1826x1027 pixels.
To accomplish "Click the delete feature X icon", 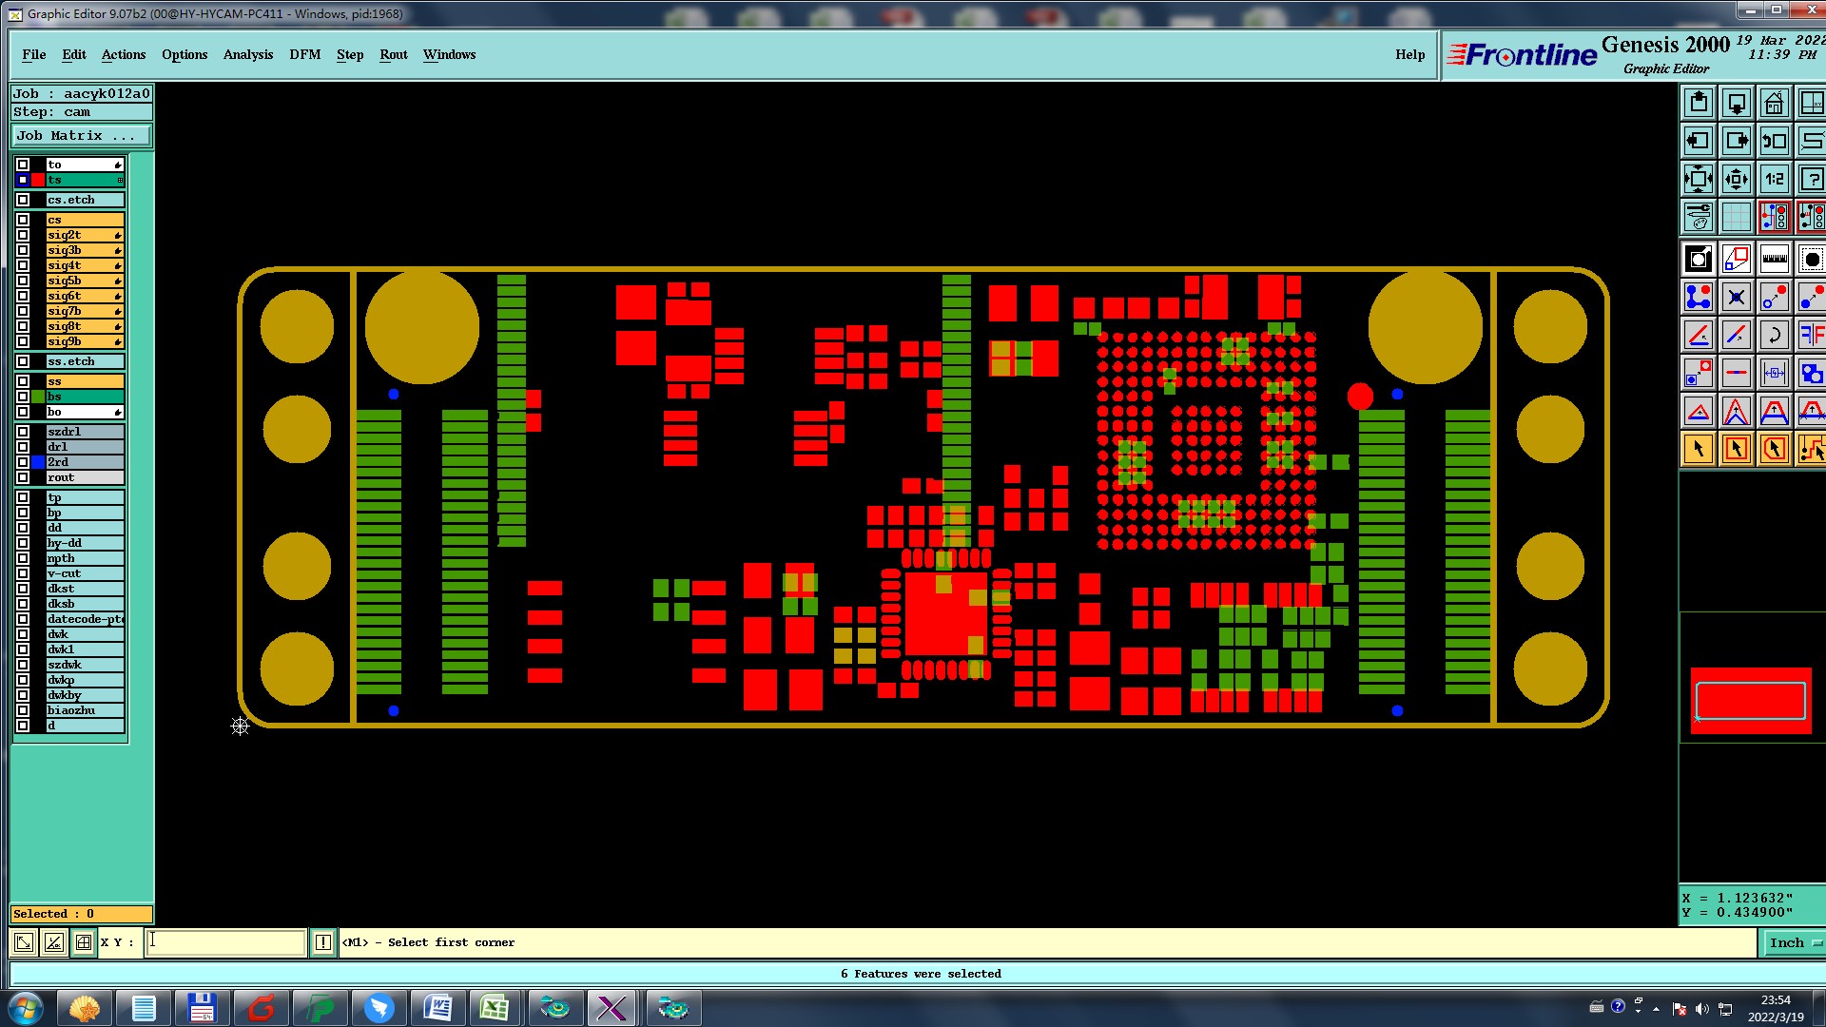I will pyautogui.click(x=1736, y=297).
